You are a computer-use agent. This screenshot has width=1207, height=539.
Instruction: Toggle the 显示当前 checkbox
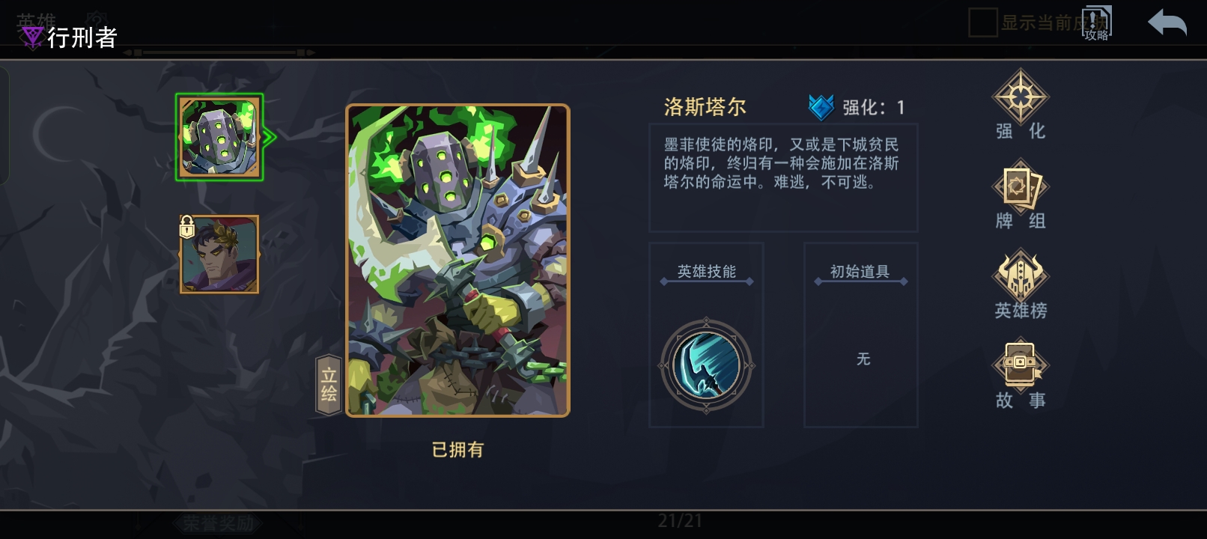point(983,22)
